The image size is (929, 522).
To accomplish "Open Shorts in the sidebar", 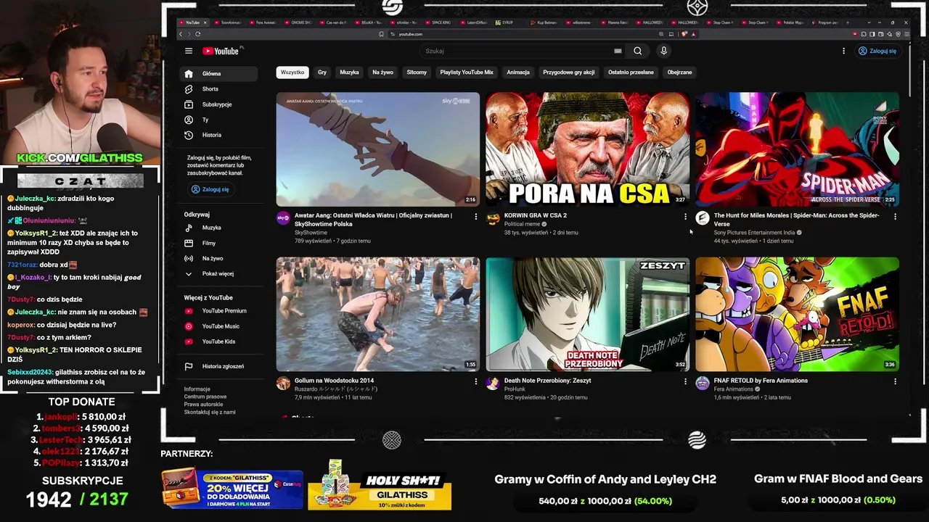I will click(x=218, y=89).
